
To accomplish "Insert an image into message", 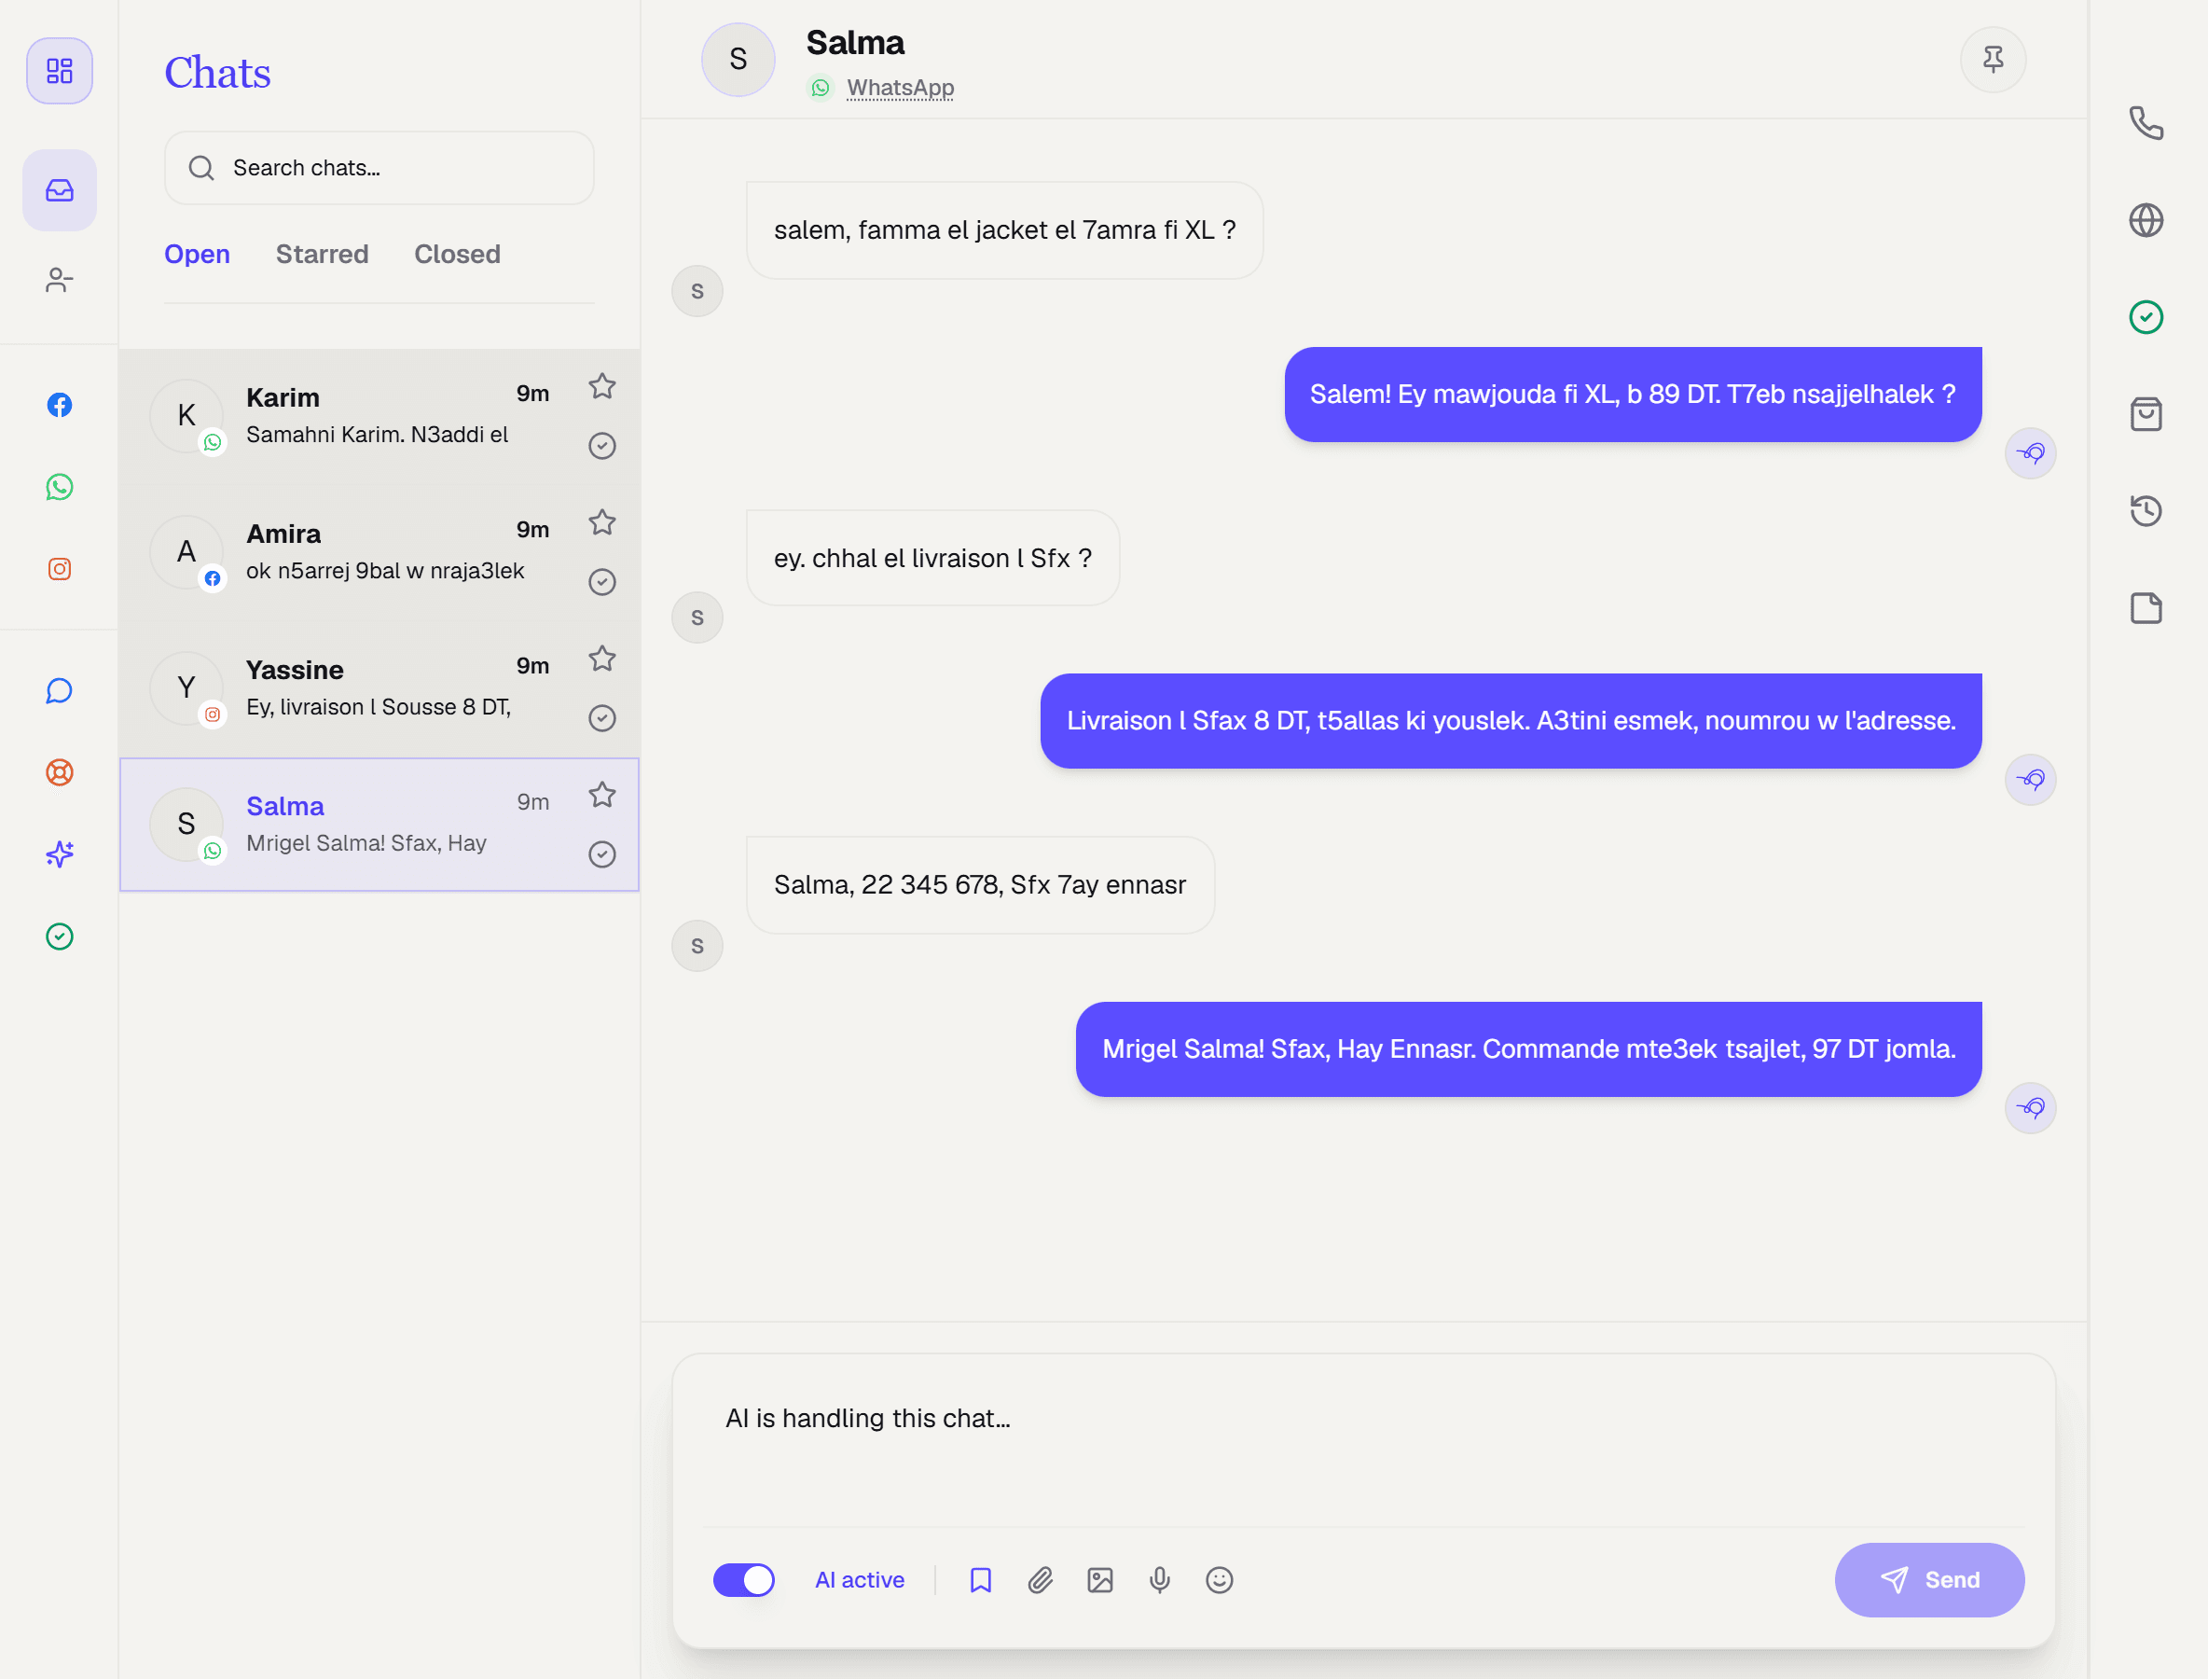I will (x=1100, y=1580).
